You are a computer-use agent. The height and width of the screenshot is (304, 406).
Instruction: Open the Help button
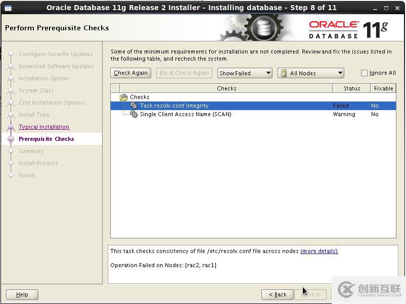coord(22,294)
